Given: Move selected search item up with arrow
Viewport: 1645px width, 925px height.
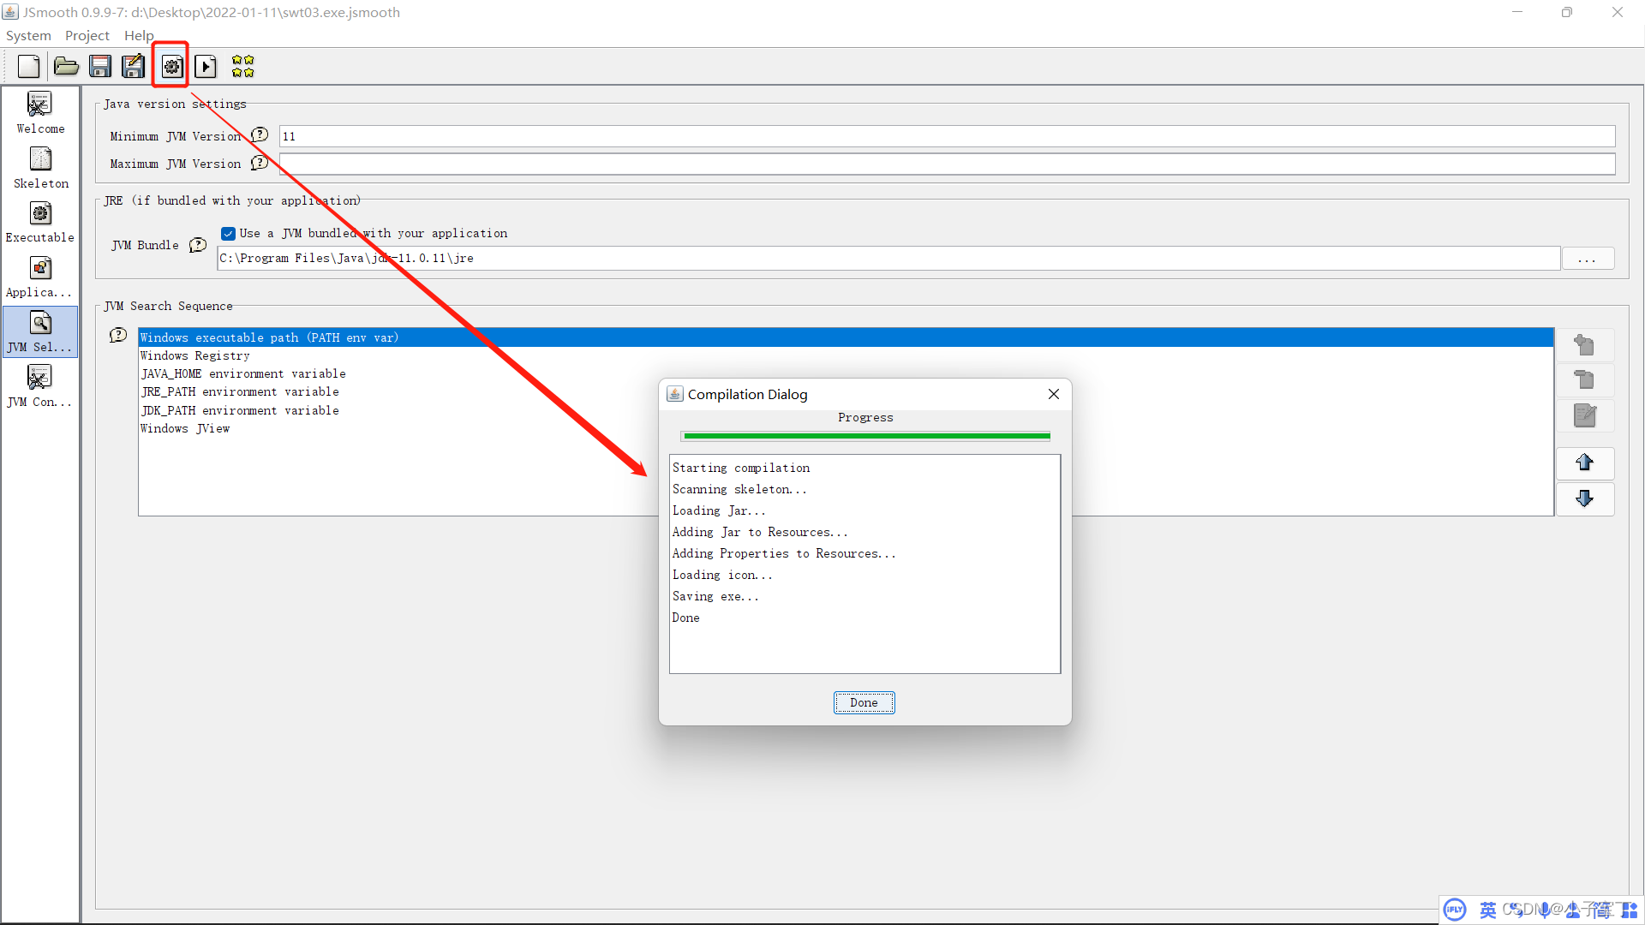Looking at the screenshot, I should [x=1584, y=463].
